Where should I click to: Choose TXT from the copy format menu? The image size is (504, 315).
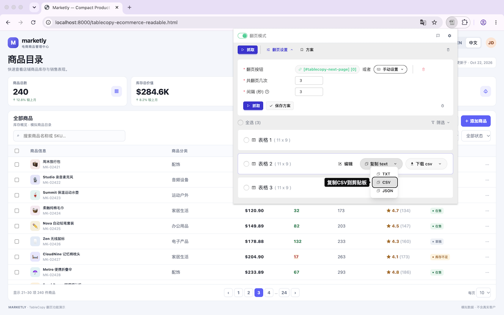click(x=384, y=174)
